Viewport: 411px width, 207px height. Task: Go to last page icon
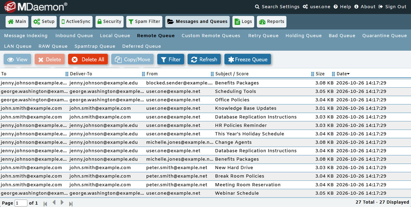71,204
